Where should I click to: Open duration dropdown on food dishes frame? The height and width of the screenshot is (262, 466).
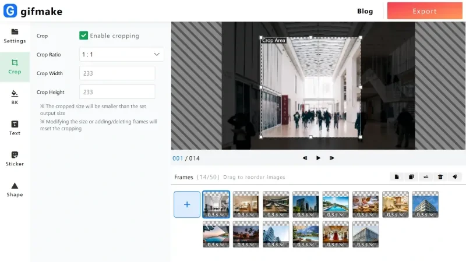(366, 214)
